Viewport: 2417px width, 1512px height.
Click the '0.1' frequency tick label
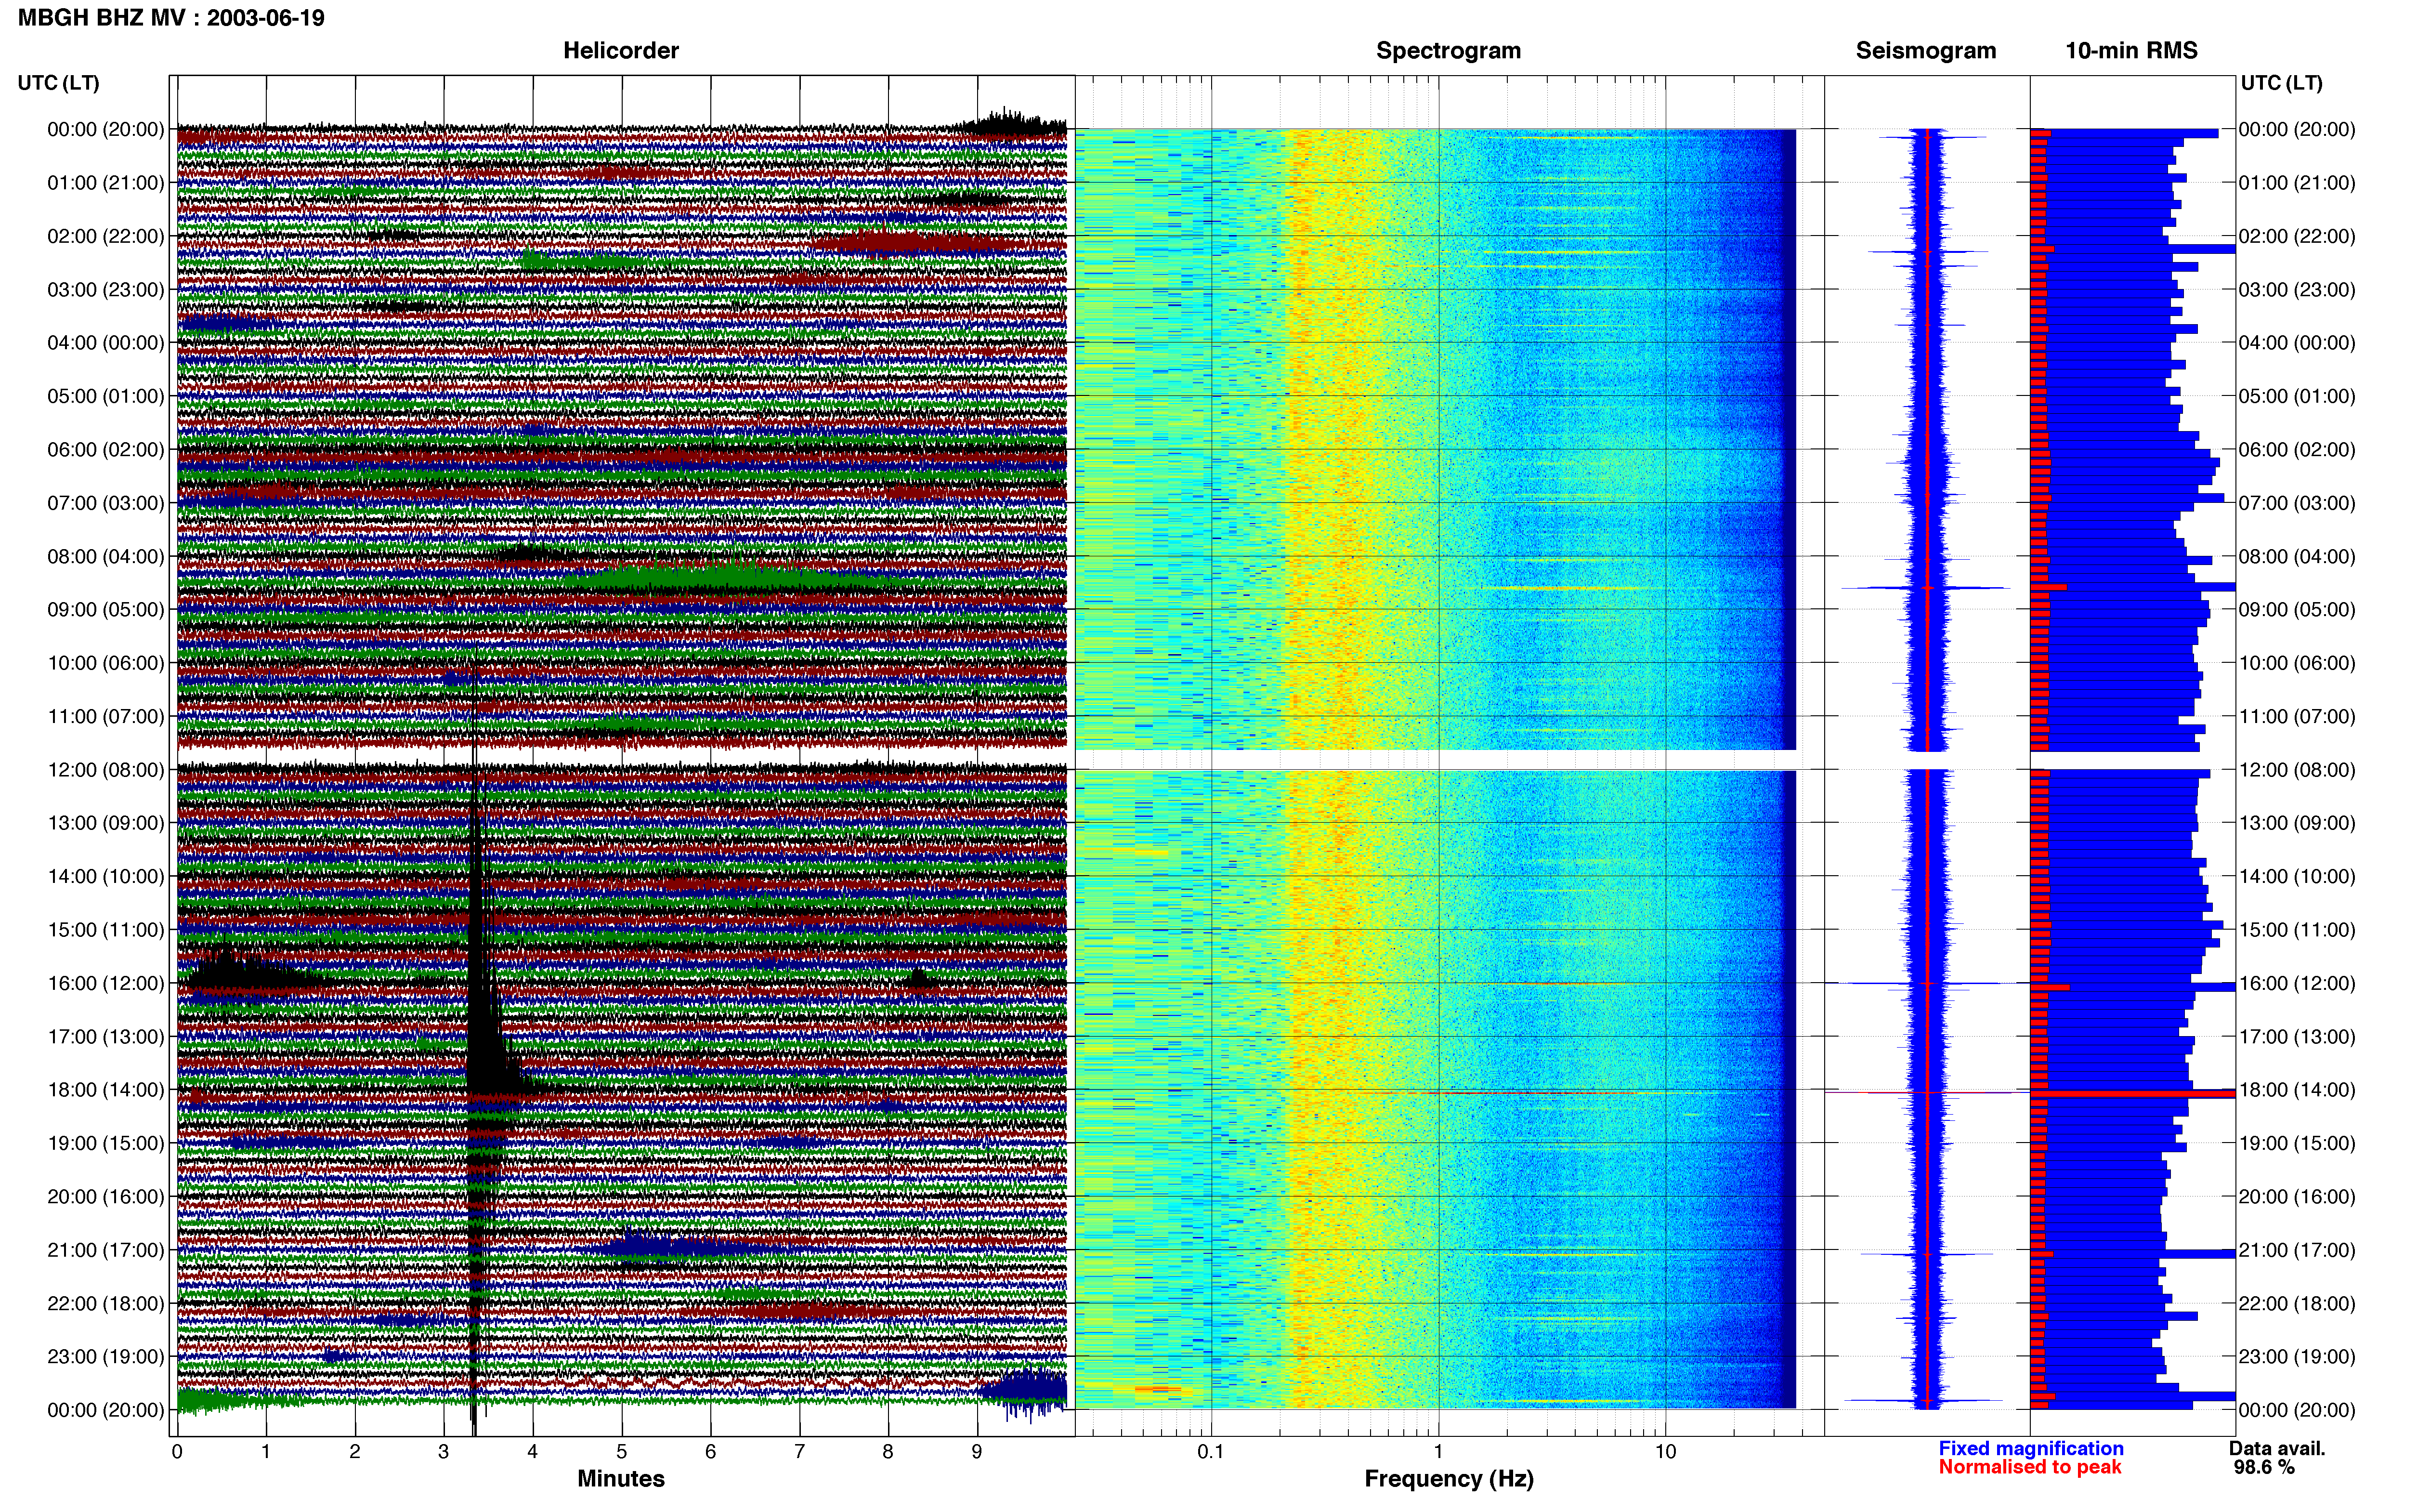(x=1211, y=1452)
